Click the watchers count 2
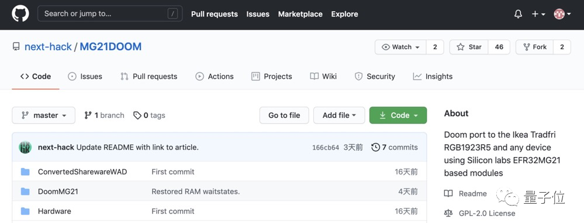584x223 pixels. click(x=435, y=47)
